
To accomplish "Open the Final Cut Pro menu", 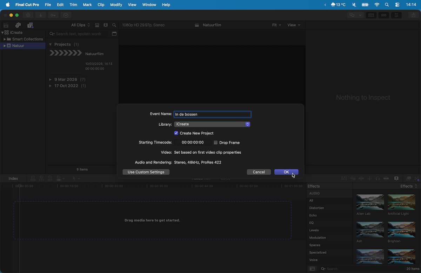I will (x=27, y=5).
